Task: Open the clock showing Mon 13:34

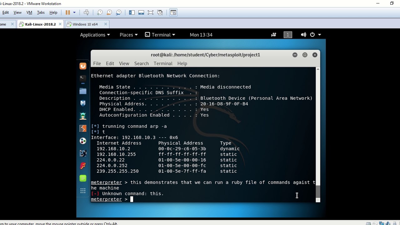Action: 201,35
